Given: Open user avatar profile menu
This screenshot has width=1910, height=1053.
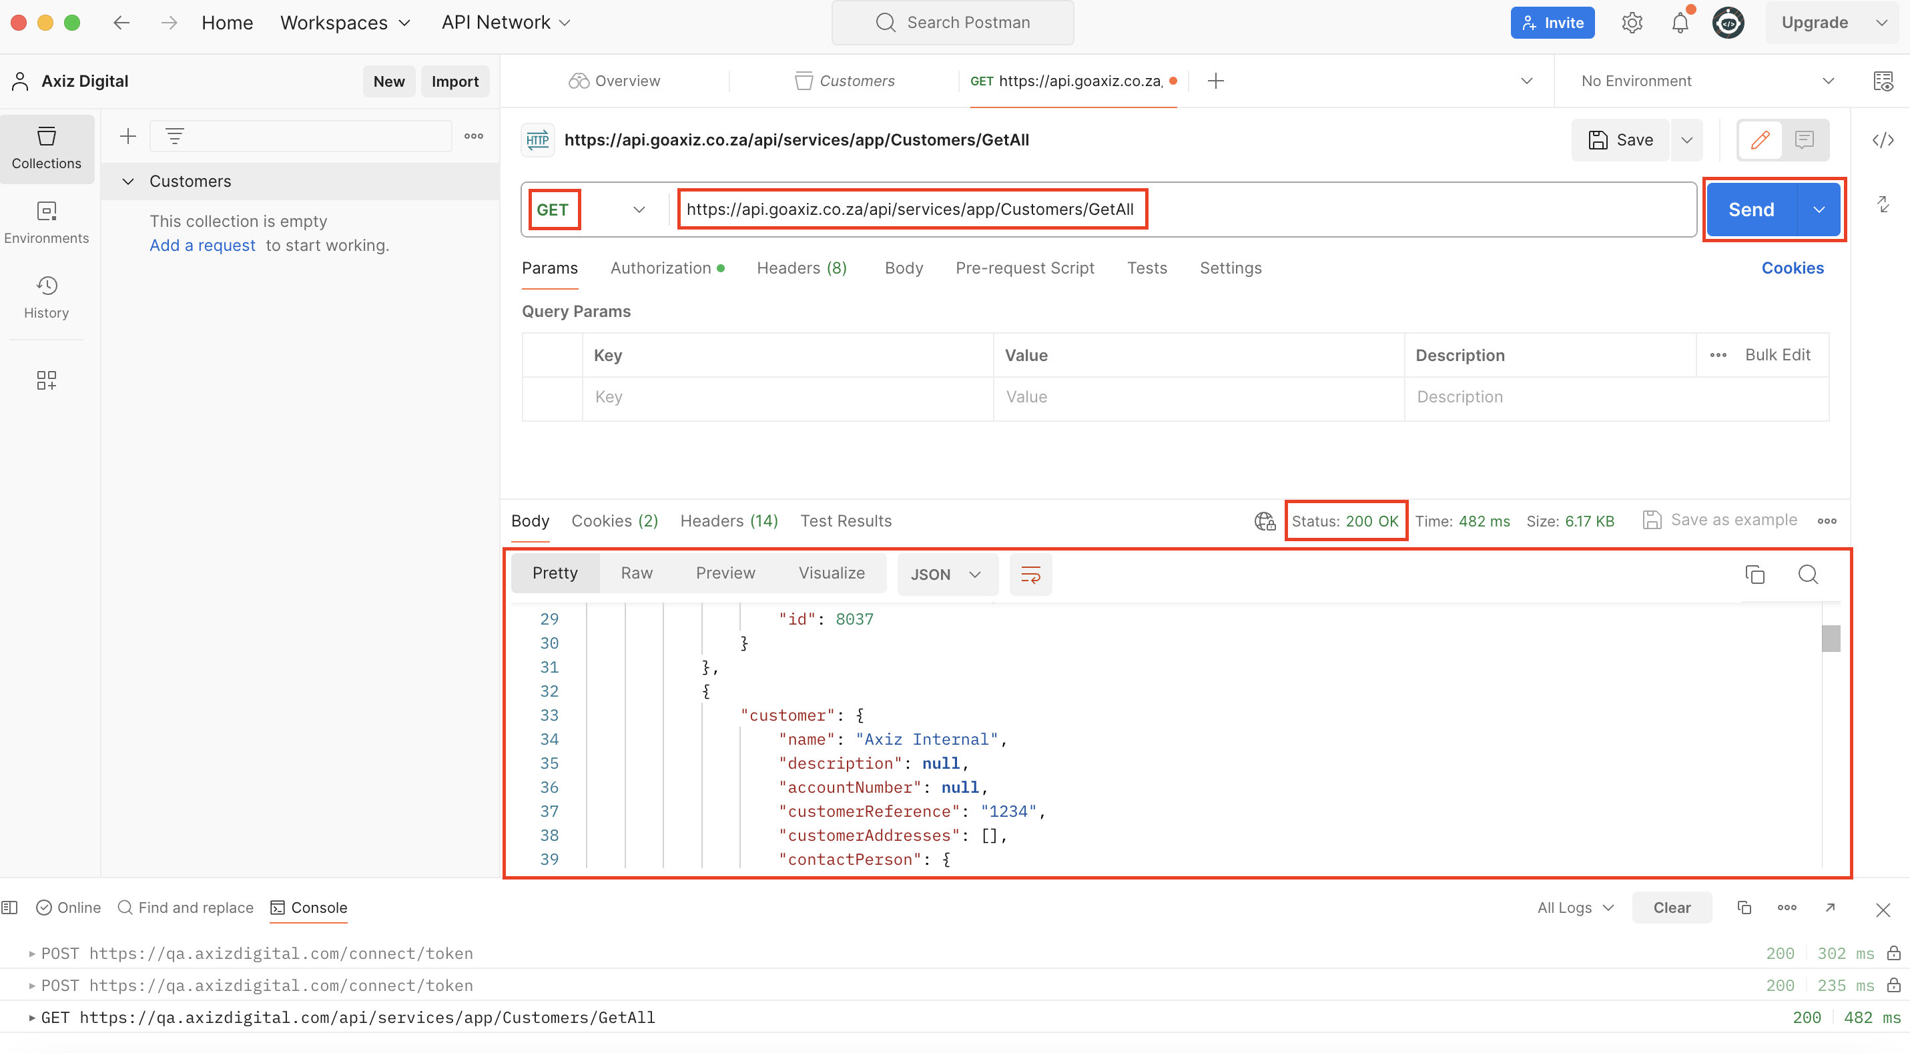Looking at the screenshot, I should click(x=1728, y=23).
